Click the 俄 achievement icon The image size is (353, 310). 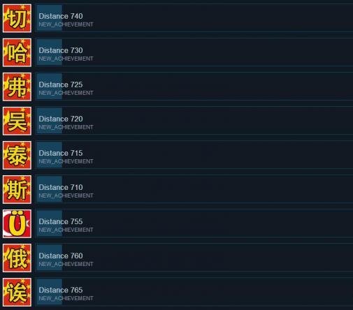point(17,258)
